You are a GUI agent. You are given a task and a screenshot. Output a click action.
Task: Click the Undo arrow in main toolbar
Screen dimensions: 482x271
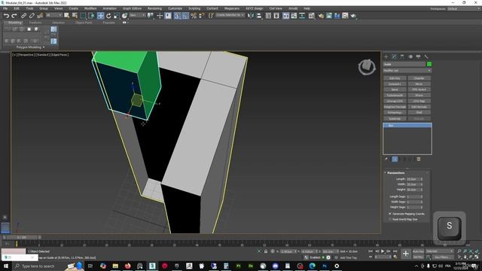click(6, 15)
